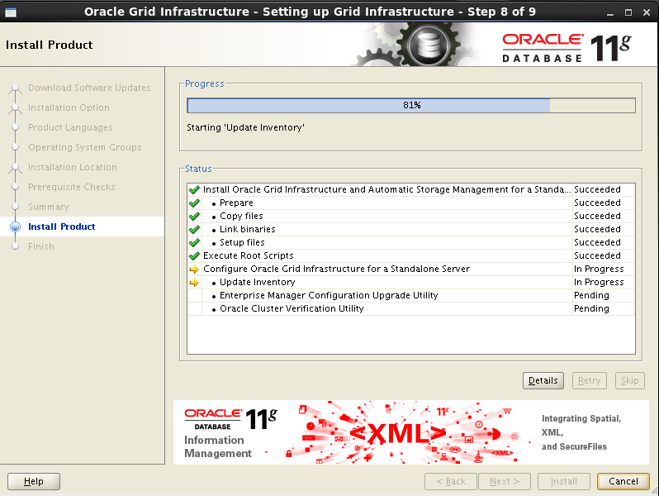659x496 pixels.
Task: Click the 81% progress bar
Action: [x=411, y=105]
